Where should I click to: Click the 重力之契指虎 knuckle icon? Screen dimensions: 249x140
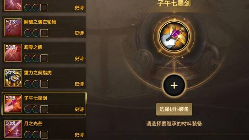click(x=13, y=78)
